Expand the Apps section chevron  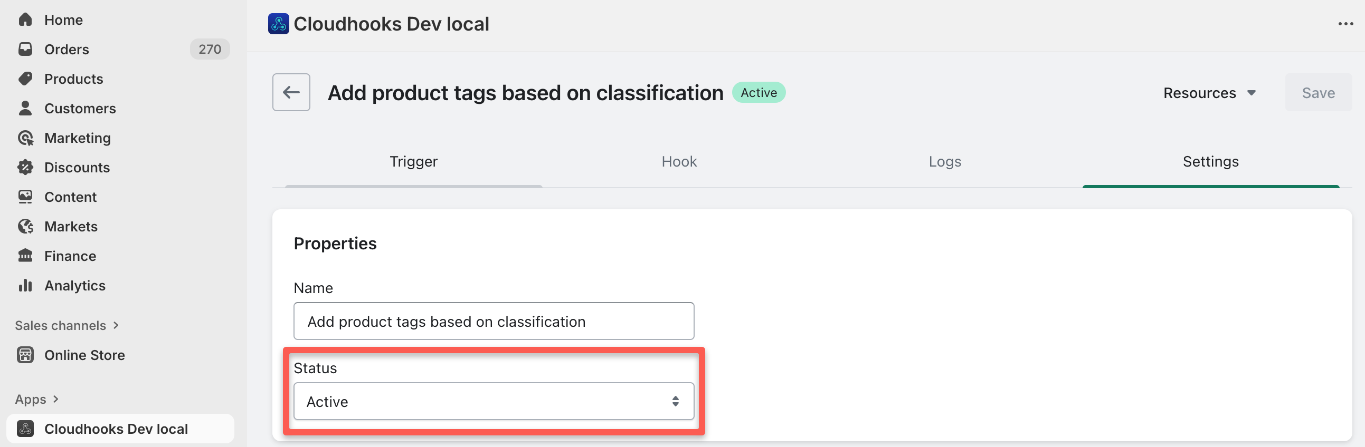point(55,399)
